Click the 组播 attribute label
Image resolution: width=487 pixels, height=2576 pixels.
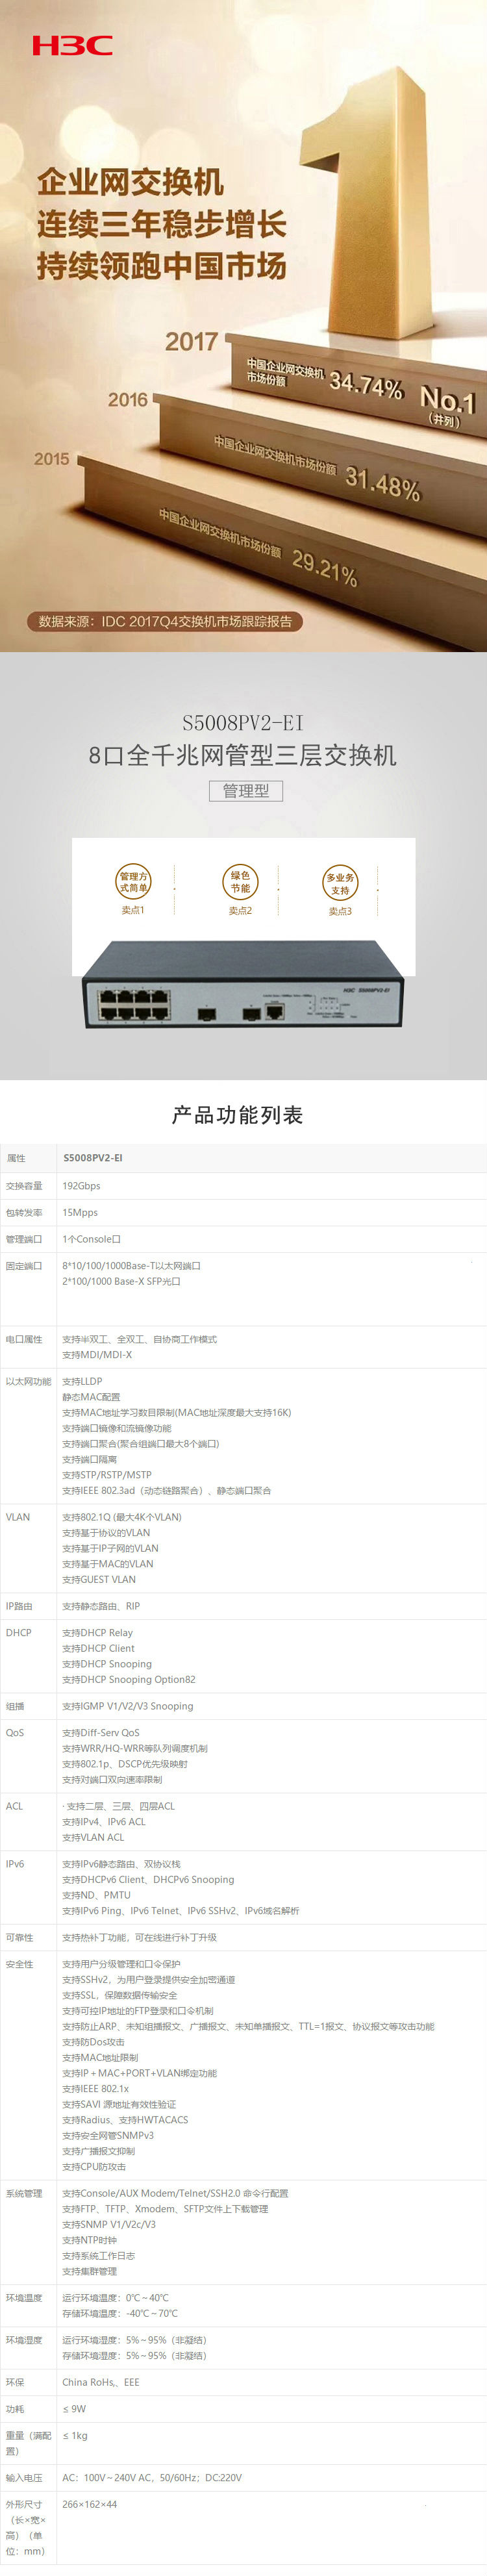[x=15, y=1706]
